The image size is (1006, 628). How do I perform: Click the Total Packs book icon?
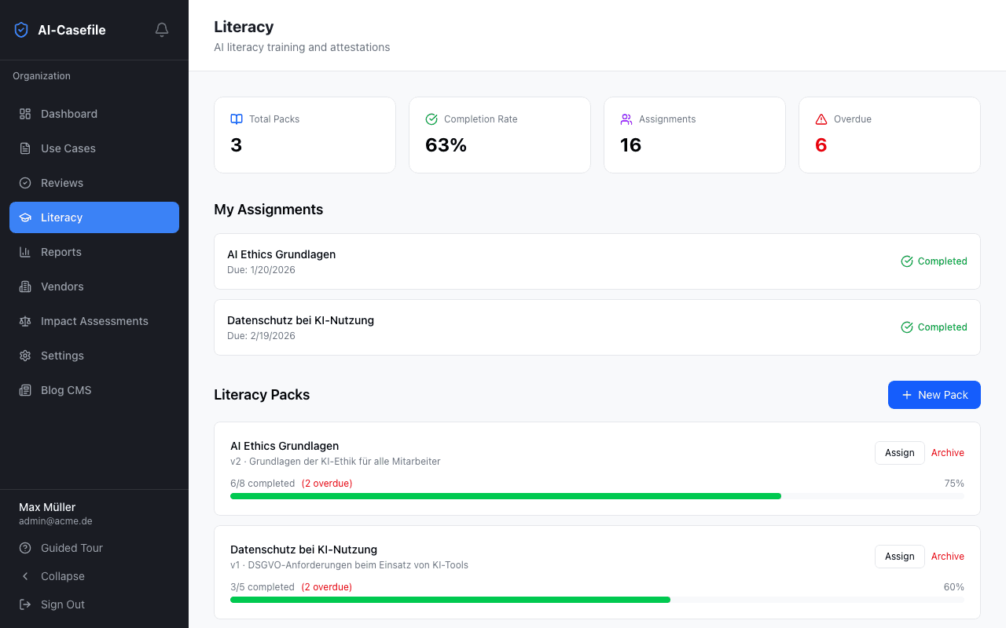[236, 119]
